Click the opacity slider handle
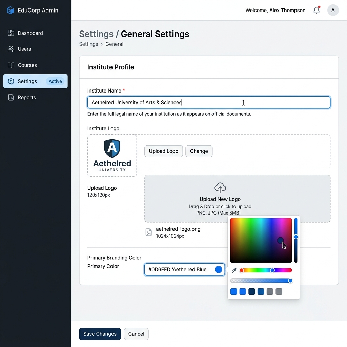Viewport: 347px width, 347px height. coord(290,281)
